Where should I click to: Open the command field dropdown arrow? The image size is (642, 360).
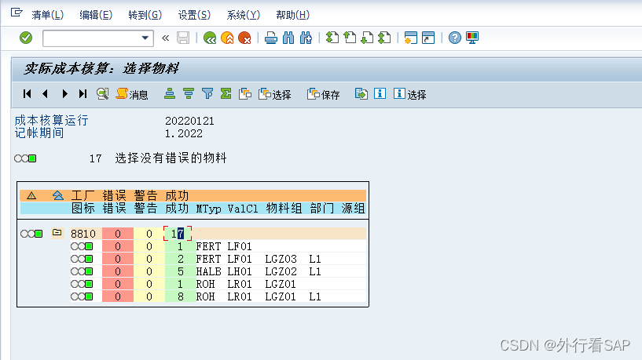(145, 38)
